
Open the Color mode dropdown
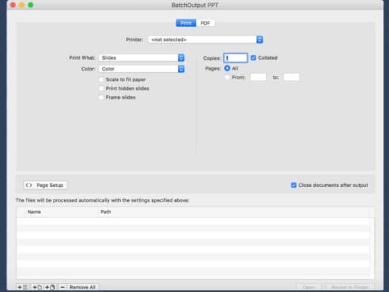[x=142, y=69]
